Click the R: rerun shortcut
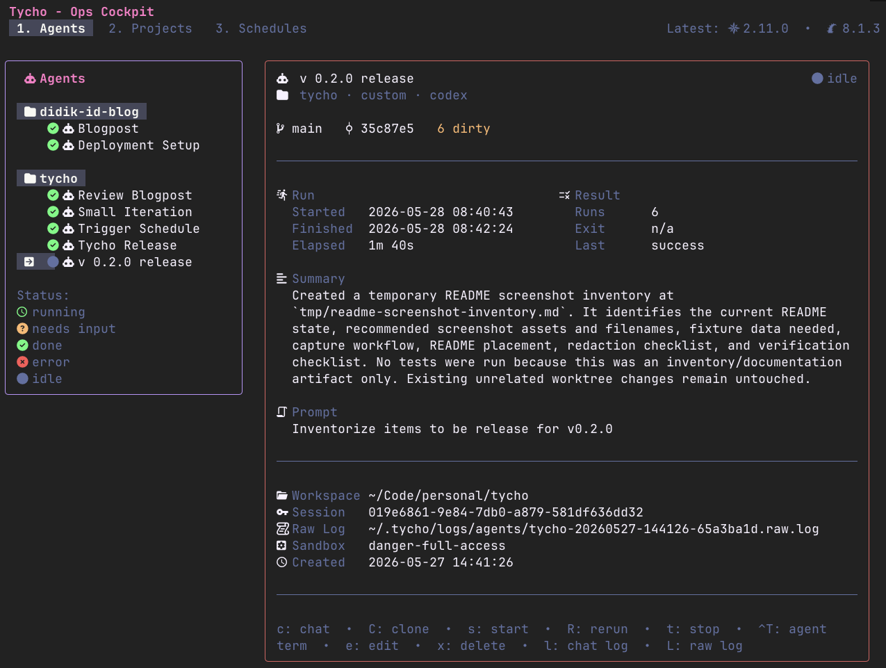The height and width of the screenshot is (668, 886). click(598, 629)
